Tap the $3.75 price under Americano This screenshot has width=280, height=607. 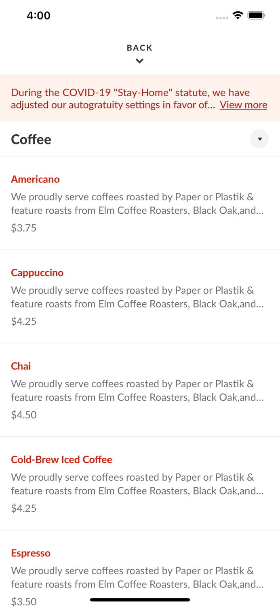[23, 228]
